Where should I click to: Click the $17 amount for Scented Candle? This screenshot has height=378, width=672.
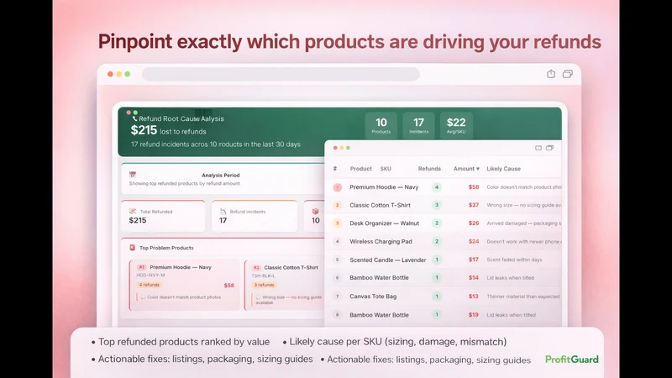[474, 260]
